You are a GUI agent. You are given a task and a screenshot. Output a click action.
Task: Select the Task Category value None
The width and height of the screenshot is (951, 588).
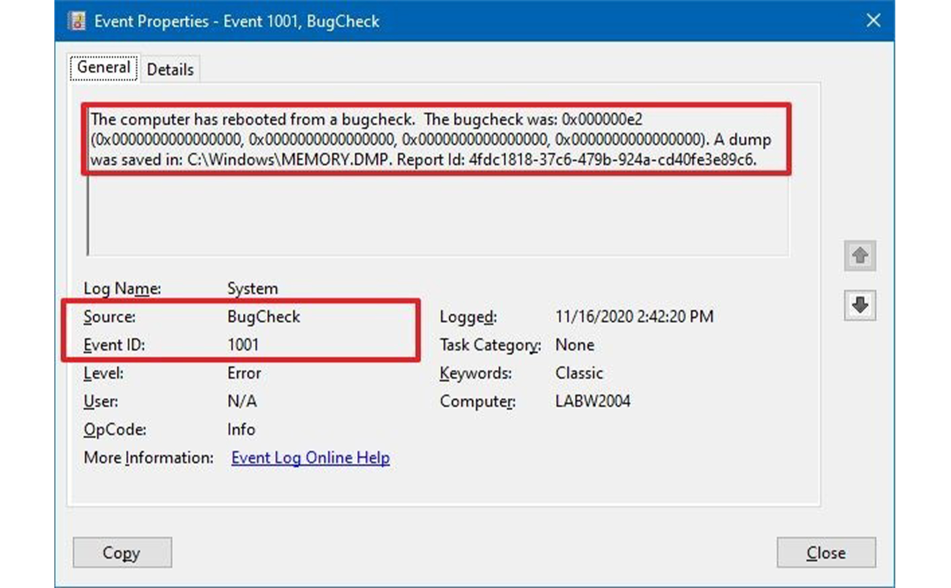pos(574,345)
